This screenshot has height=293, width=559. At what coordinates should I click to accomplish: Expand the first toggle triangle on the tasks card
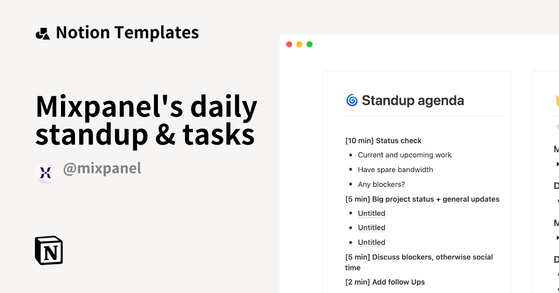click(x=557, y=163)
